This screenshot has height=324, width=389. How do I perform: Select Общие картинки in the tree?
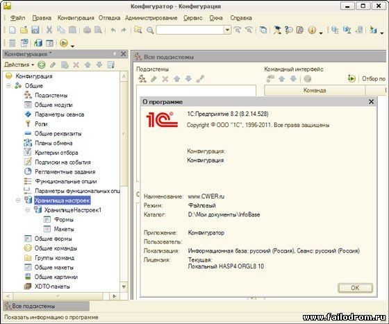56,277
